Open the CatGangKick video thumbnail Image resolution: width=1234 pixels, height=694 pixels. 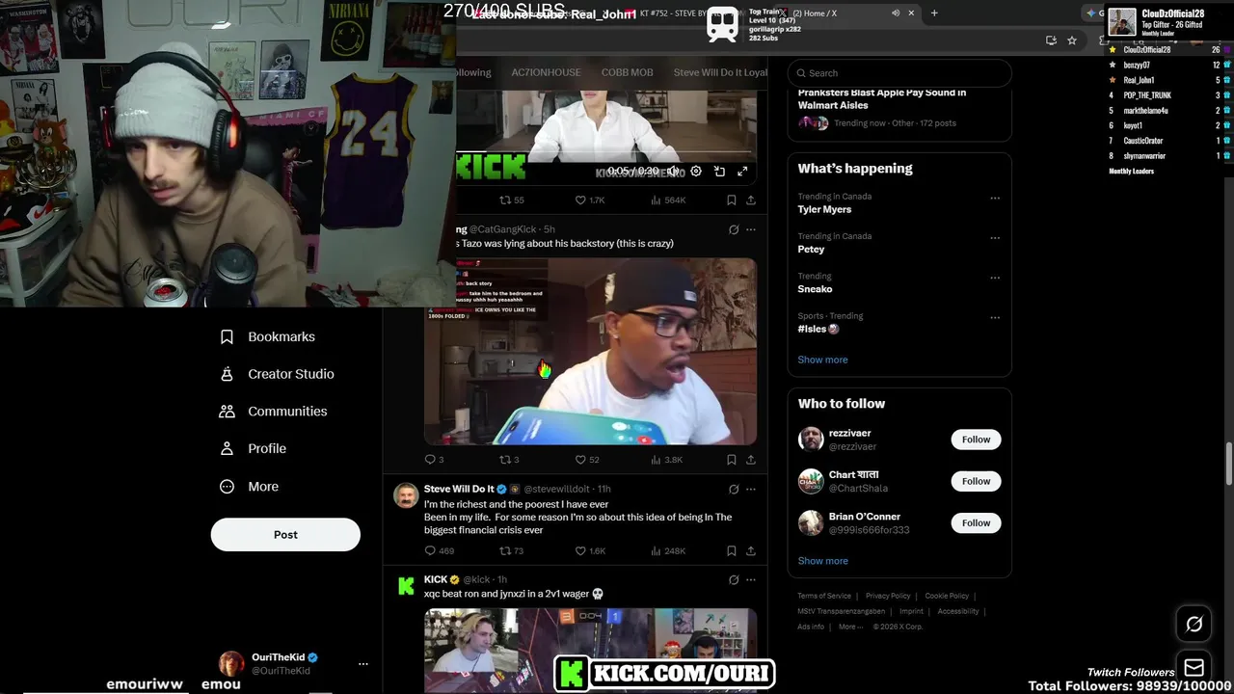point(590,351)
